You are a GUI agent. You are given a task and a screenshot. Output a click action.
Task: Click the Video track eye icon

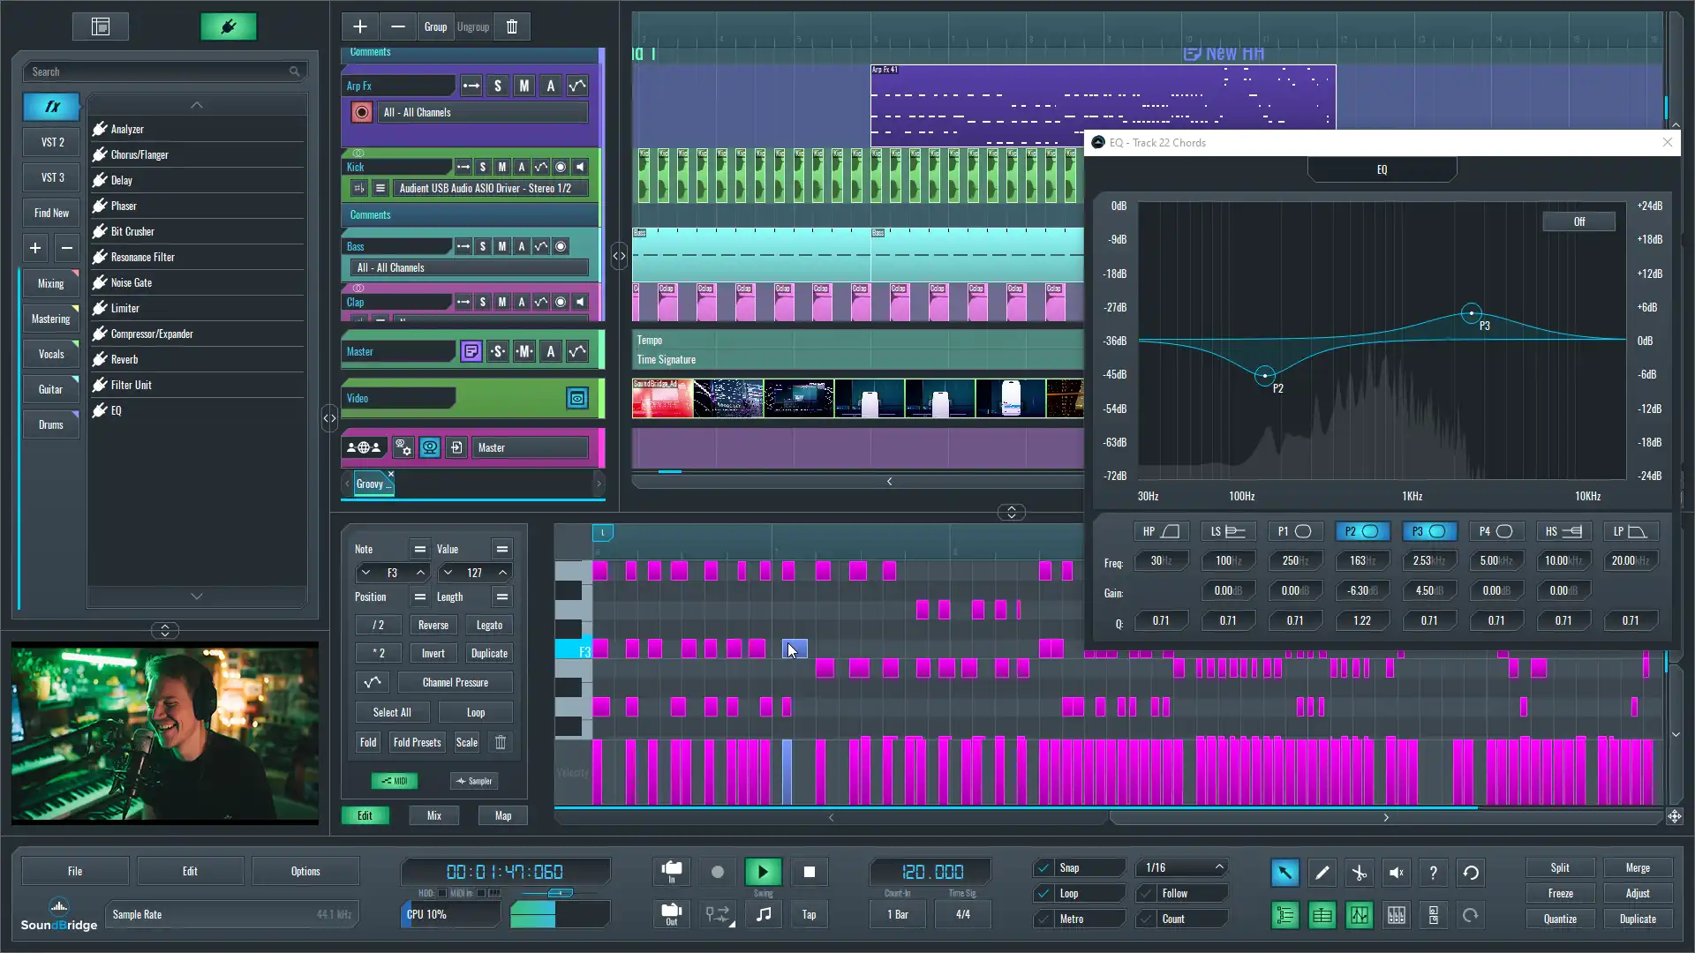(576, 398)
